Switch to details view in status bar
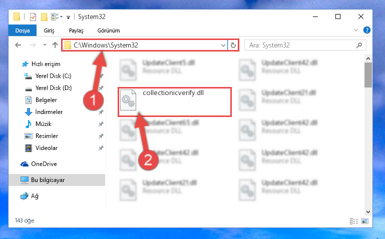 tap(354, 221)
